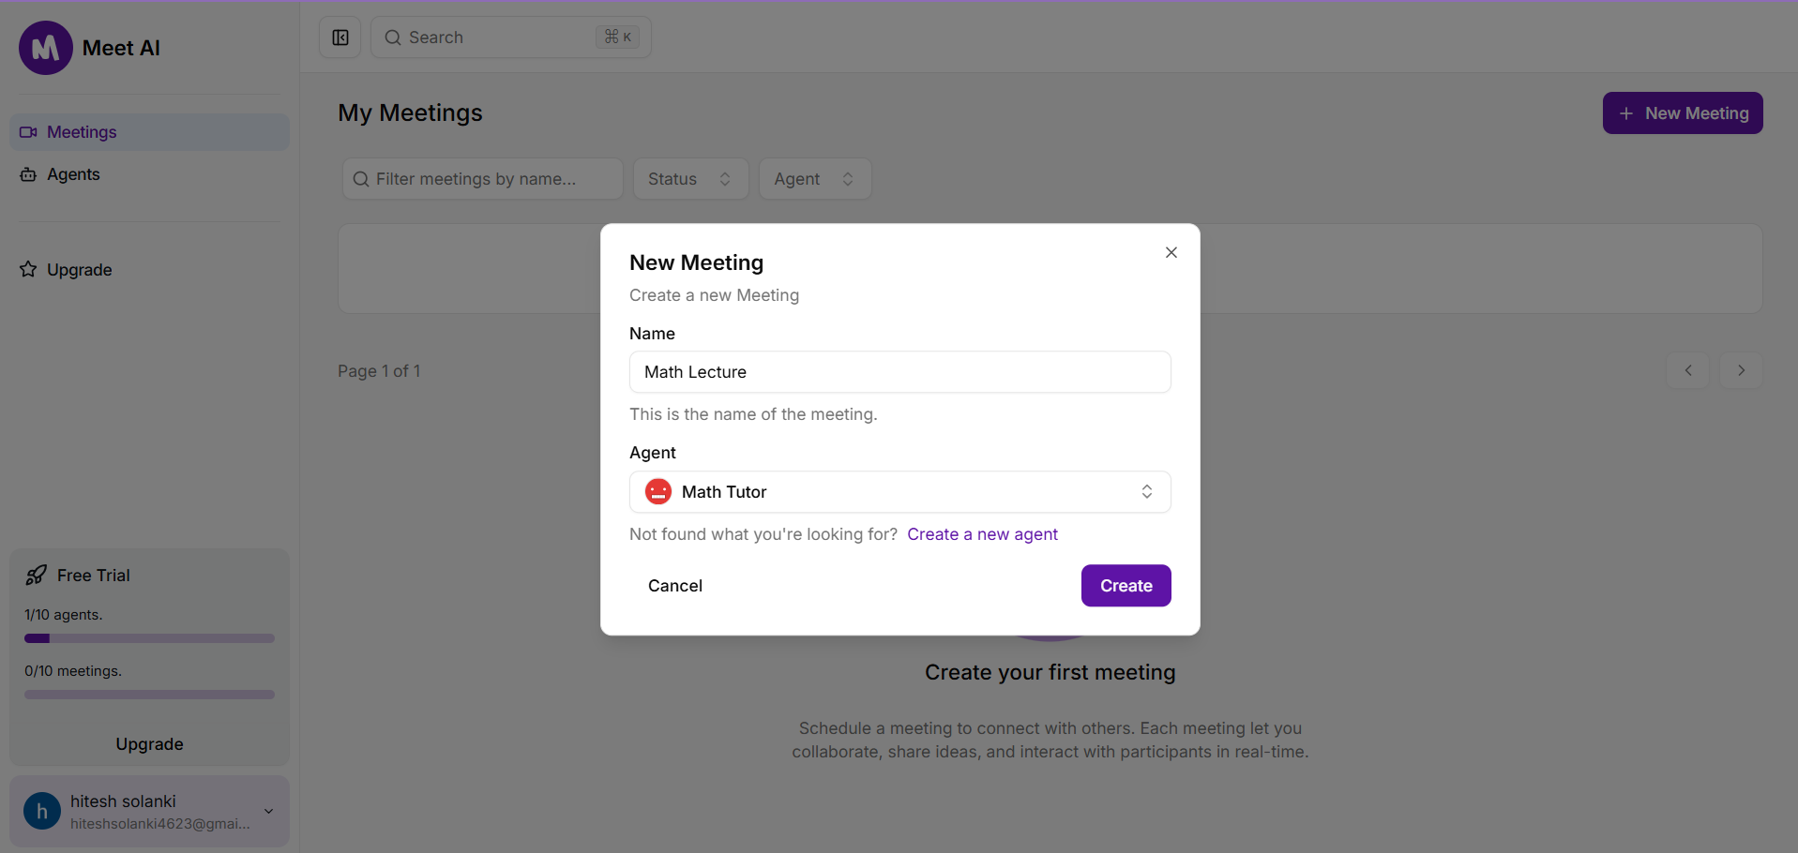Close the New Meeting dialog
The height and width of the screenshot is (853, 1798).
pyautogui.click(x=1171, y=252)
